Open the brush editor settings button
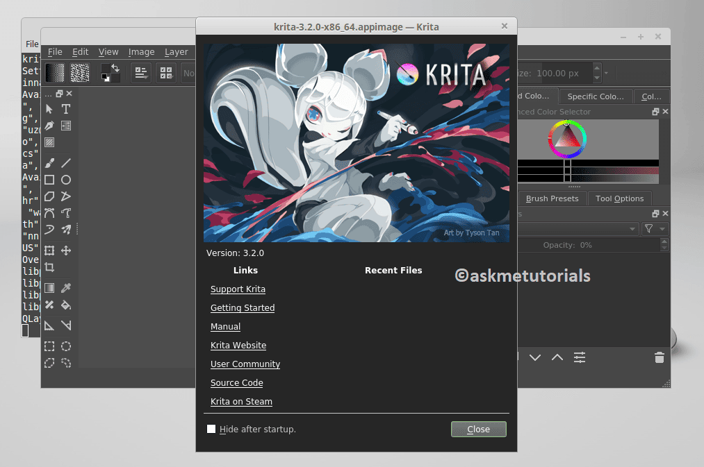 [x=141, y=73]
